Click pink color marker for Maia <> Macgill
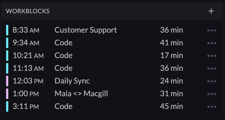The width and height of the screenshot is (225, 120). pos(7,94)
